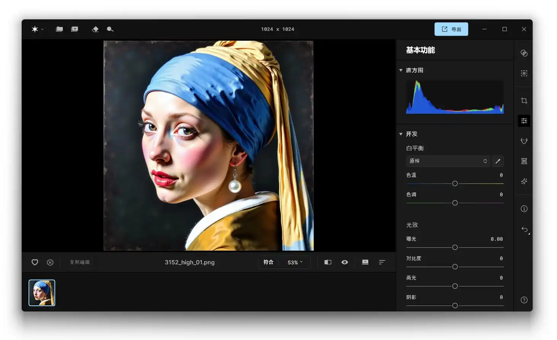Toggle the filmstrip panel icon
Viewport: 557px width, 340px height.
pyautogui.click(x=365, y=262)
